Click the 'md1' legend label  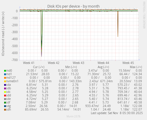point(9,74)
